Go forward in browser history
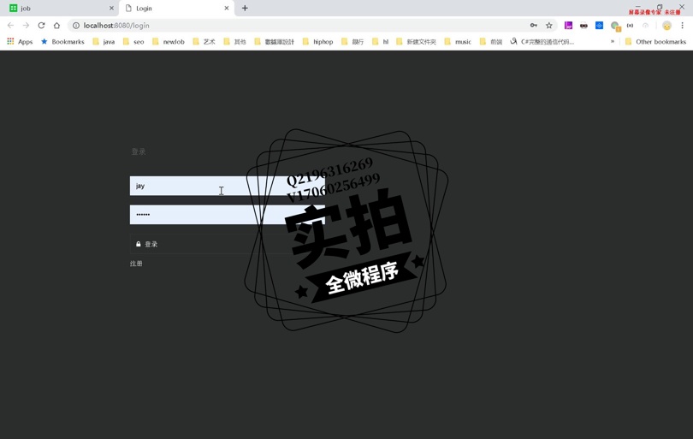Screen dimensions: 693x439 [x=26, y=26]
